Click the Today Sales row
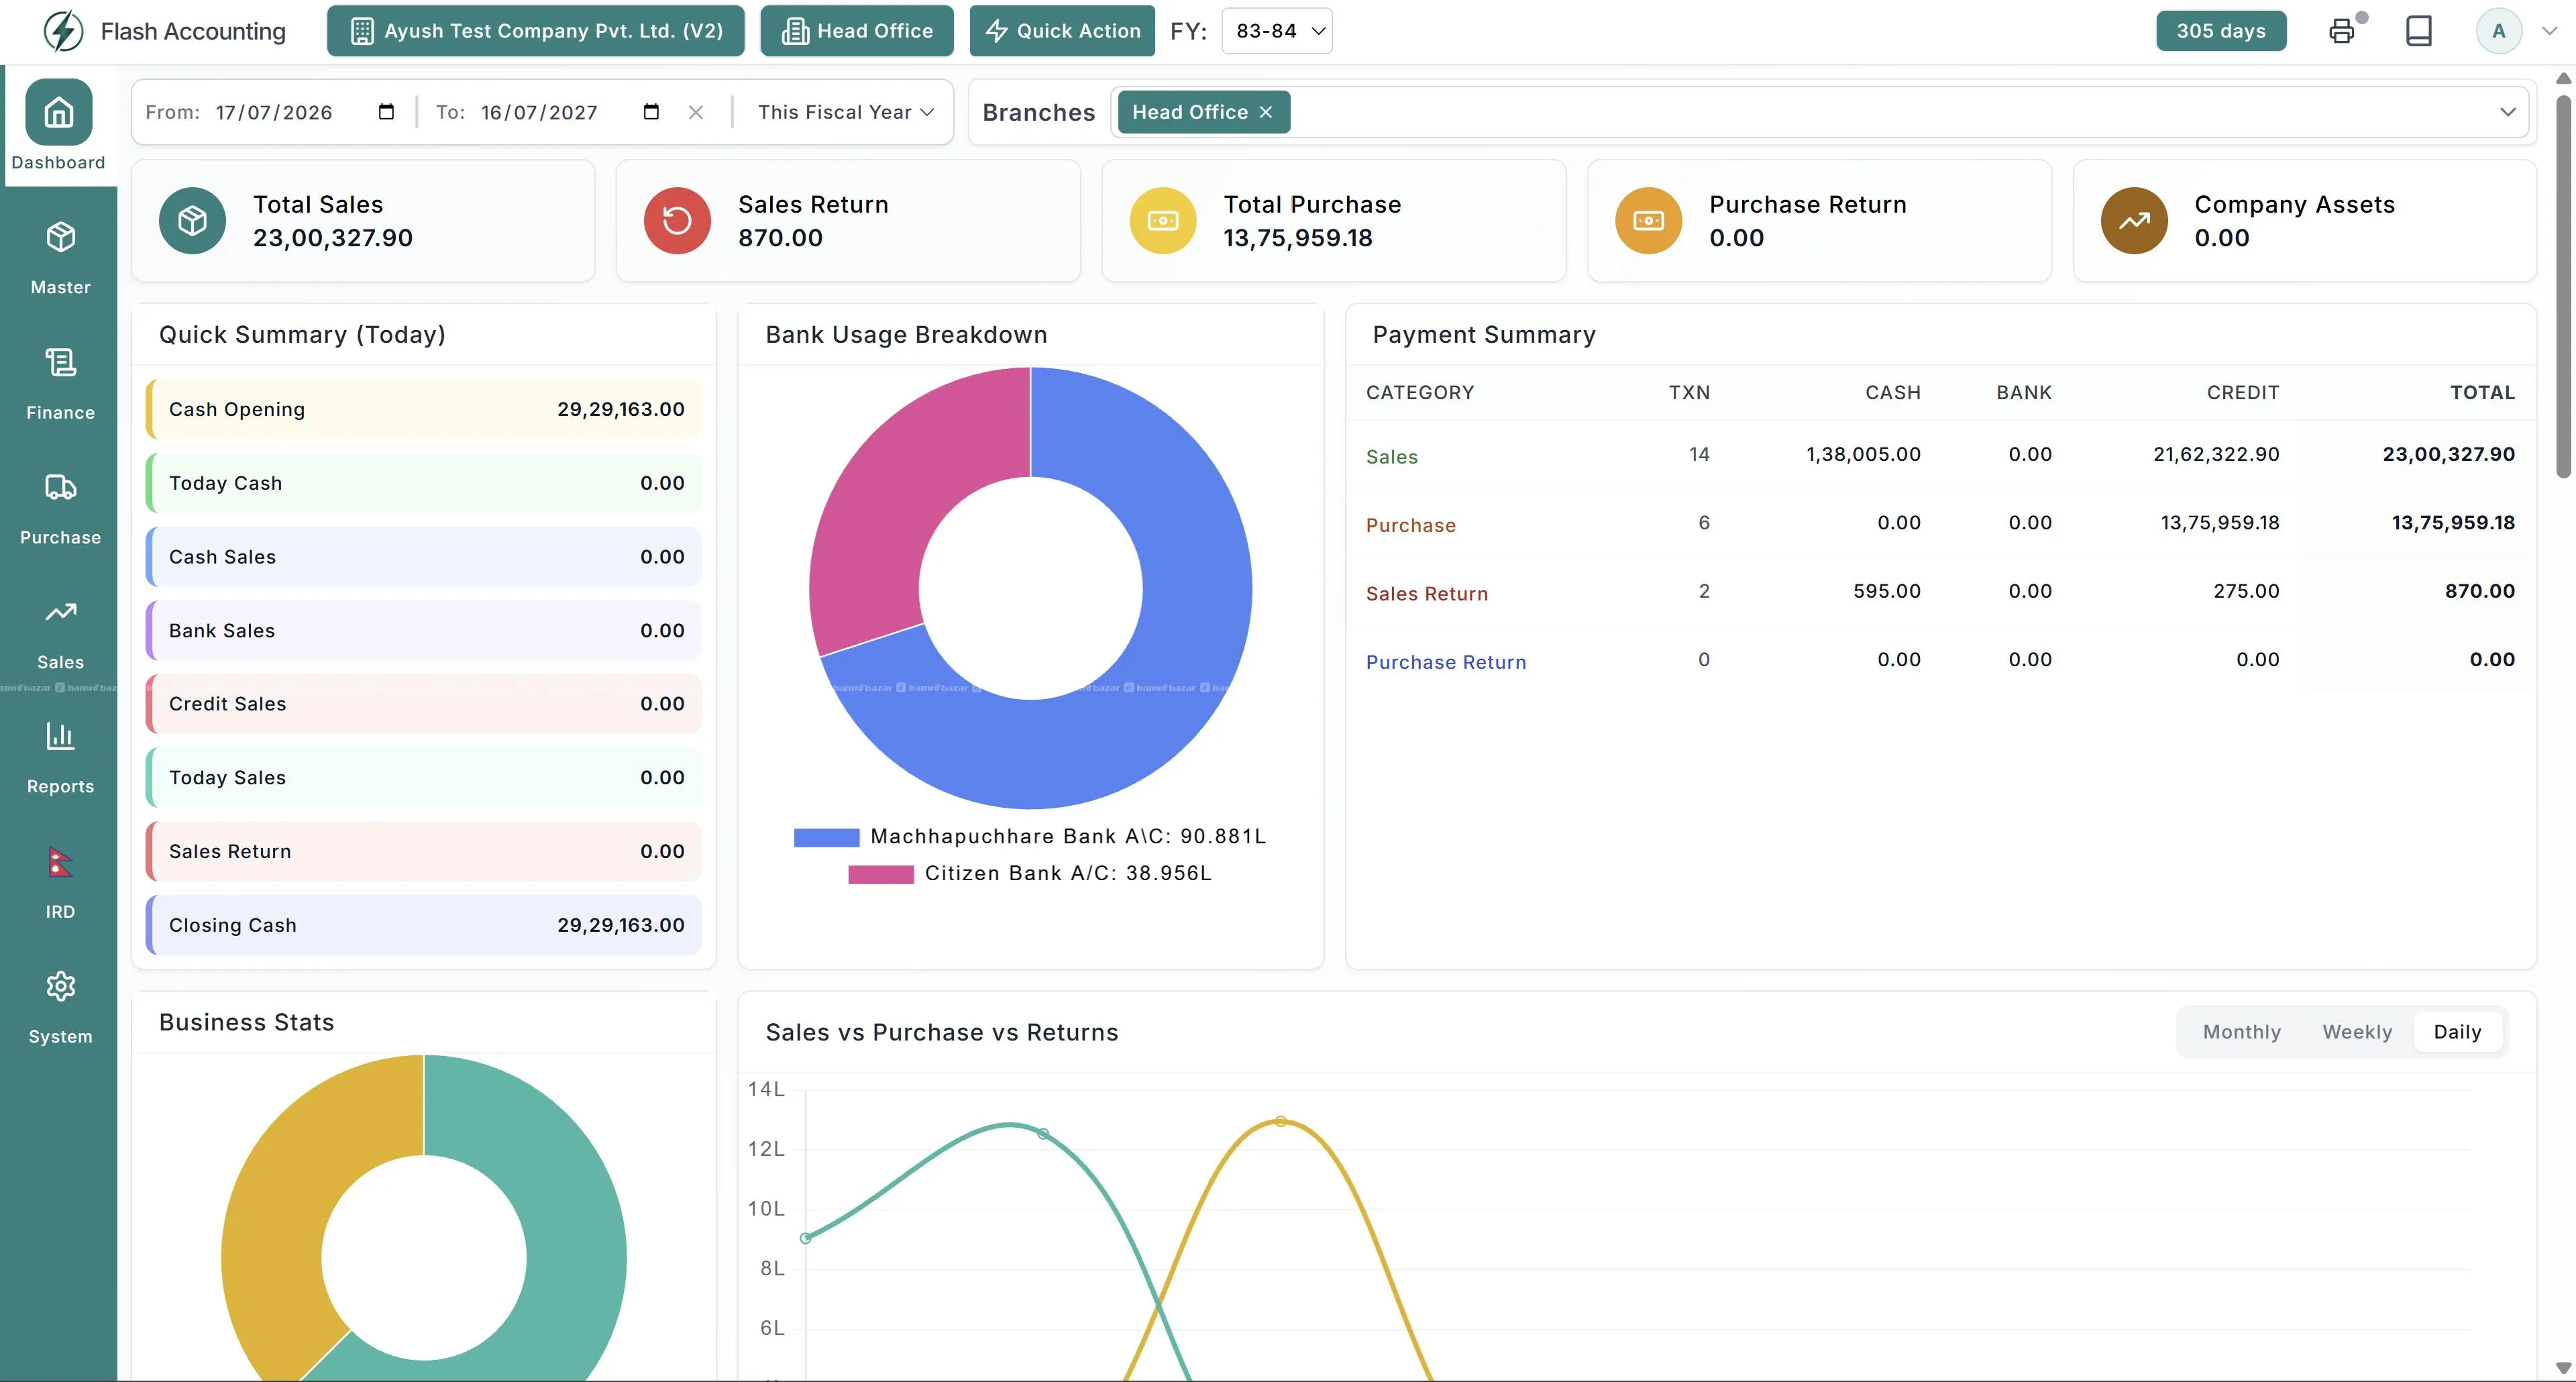This screenshot has width=2576, height=1382. pyautogui.click(x=424, y=778)
